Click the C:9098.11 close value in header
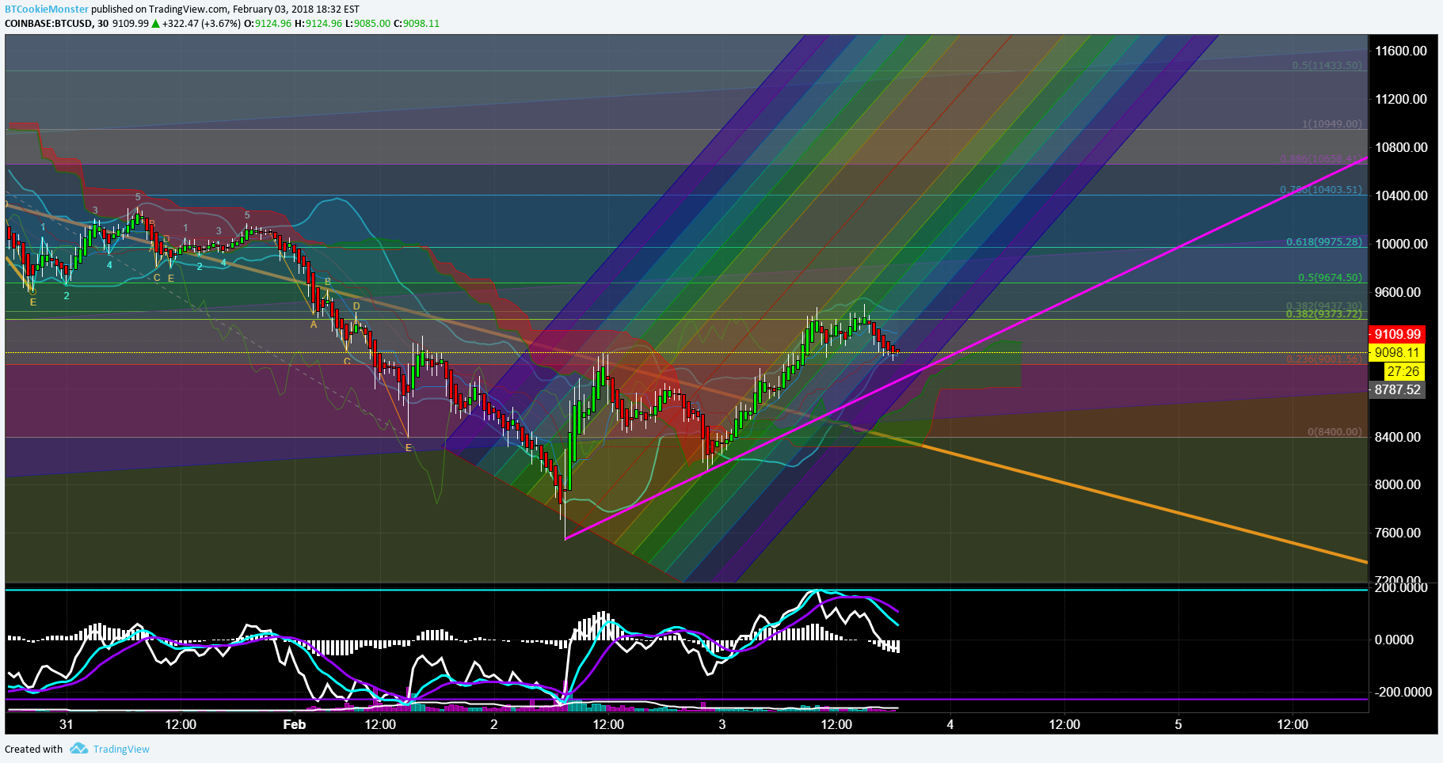This screenshot has height=763, width=1443. pyautogui.click(x=416, y=23)
